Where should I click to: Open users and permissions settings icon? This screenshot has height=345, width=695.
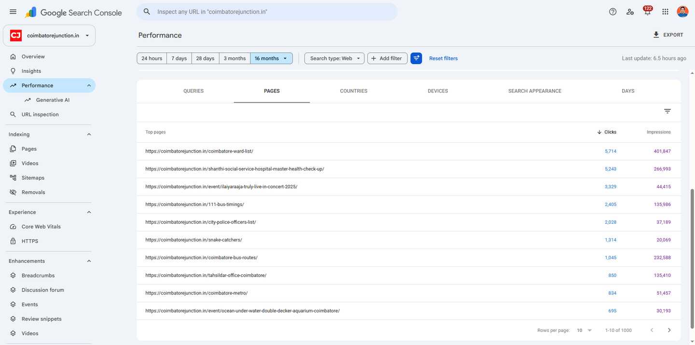tap(630, 12)
